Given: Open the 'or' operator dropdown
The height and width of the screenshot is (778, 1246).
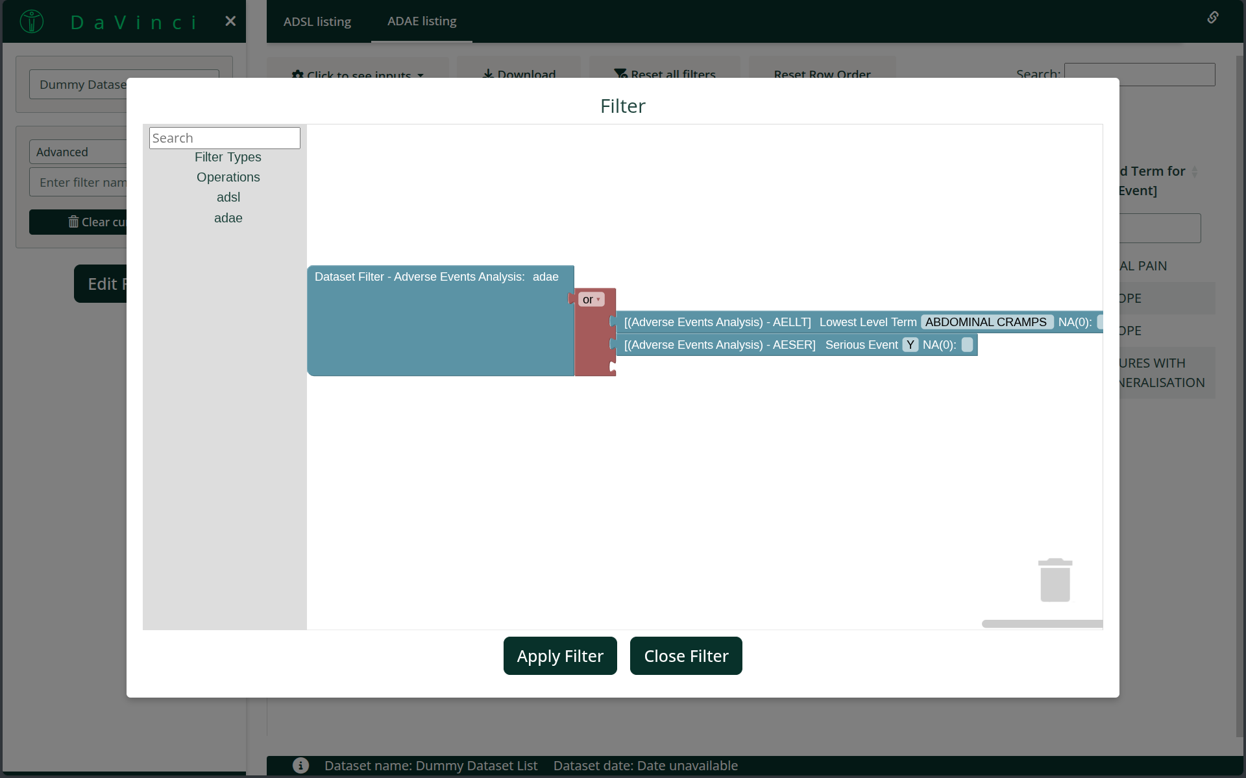Looking at the screenshot, I should click(x=591, y=300).
